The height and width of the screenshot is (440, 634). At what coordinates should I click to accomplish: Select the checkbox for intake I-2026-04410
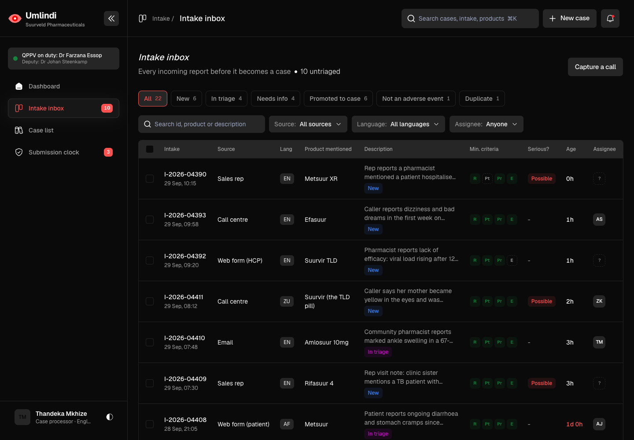[x=150, y=342]
